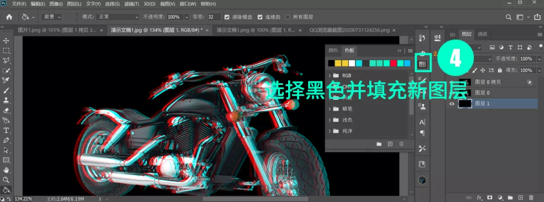Delete swatch with trash icon in 色板 panel
544x202 pixels.
pyautogui.click(x=401, y=144)
